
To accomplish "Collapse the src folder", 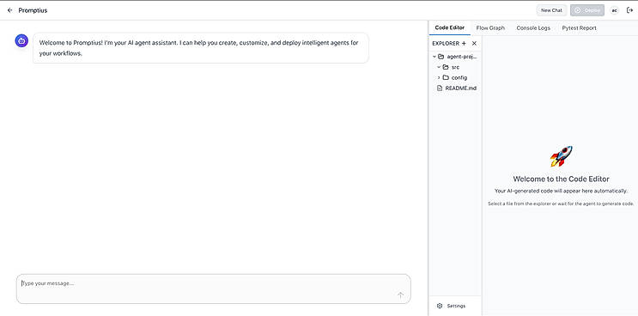I will (439, 67).
